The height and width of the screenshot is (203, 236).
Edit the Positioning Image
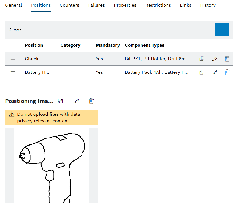[76, 101]
